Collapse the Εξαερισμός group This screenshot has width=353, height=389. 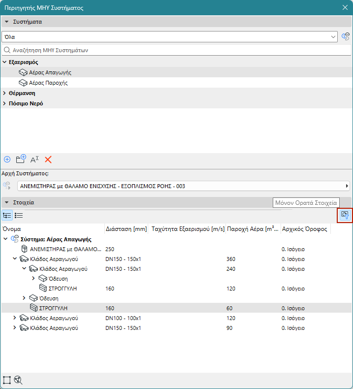(x=4, y=62)
